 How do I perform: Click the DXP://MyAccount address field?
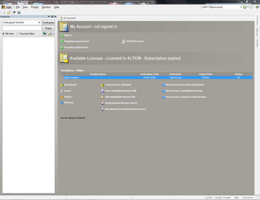click(221, 7)
